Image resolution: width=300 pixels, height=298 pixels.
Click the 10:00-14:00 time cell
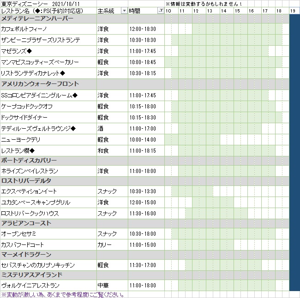tap(146, 140)
